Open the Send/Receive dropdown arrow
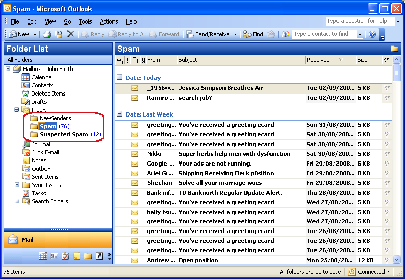Image resolution: width=405 pixels, height=279 pixels. [235, 34]
